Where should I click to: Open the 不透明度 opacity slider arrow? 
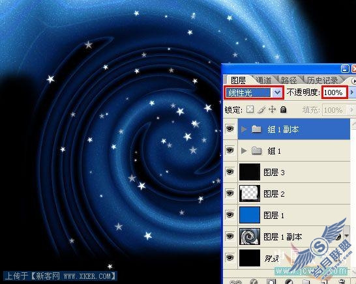tap(351, 92)
